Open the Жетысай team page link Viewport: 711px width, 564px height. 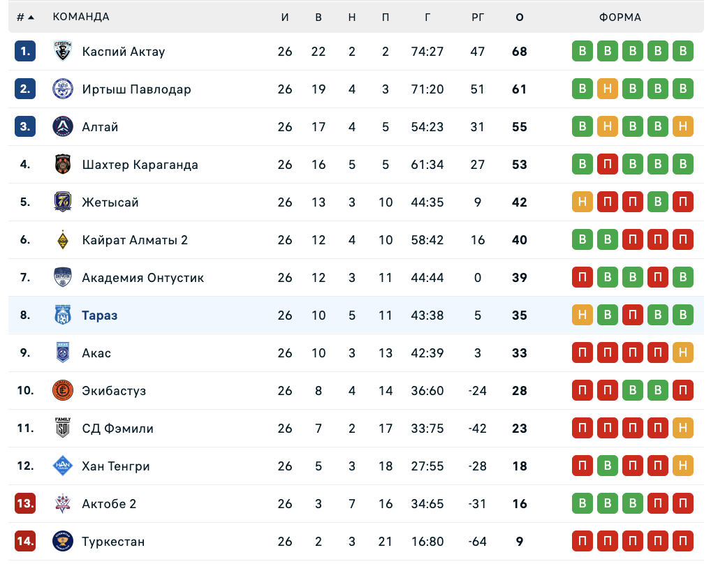click(110, 202)
